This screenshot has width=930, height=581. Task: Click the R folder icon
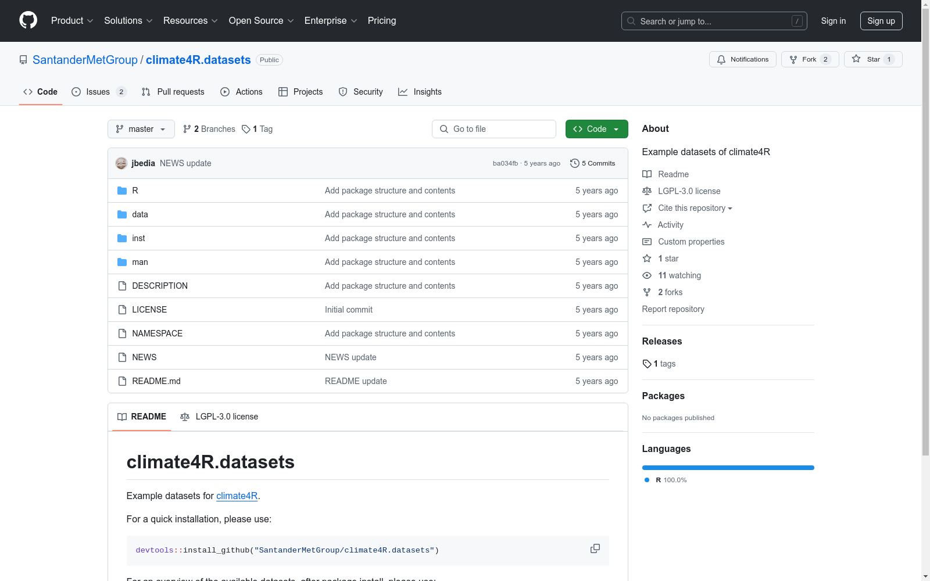(122, 191)
